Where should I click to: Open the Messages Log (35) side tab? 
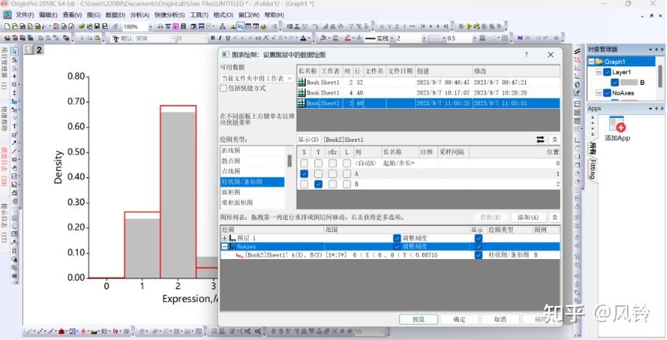tap(5, 167)
